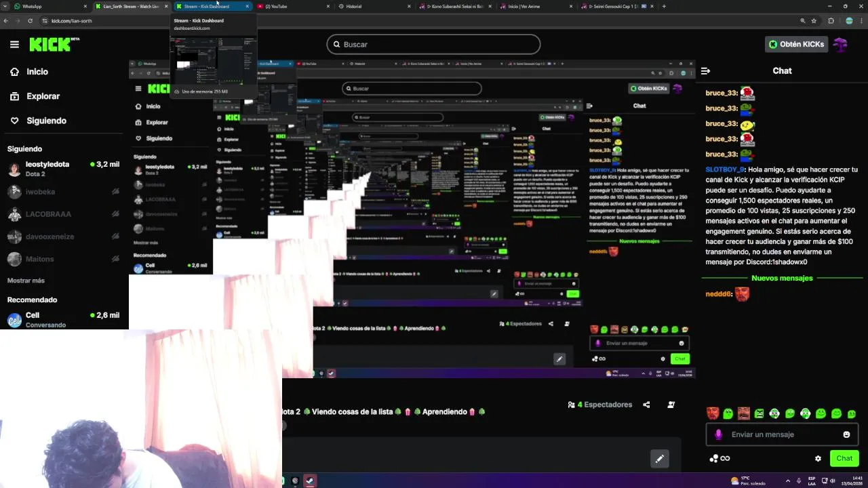
Task: Expand the list with Mostrar más
Action: pos(26,281)
